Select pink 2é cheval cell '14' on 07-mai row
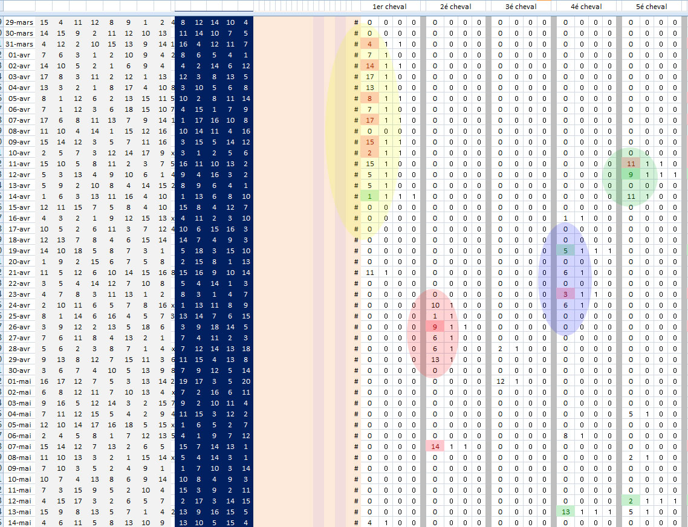Image resolution: width=688 pixels, height=527 pixels. coord(435,447)
